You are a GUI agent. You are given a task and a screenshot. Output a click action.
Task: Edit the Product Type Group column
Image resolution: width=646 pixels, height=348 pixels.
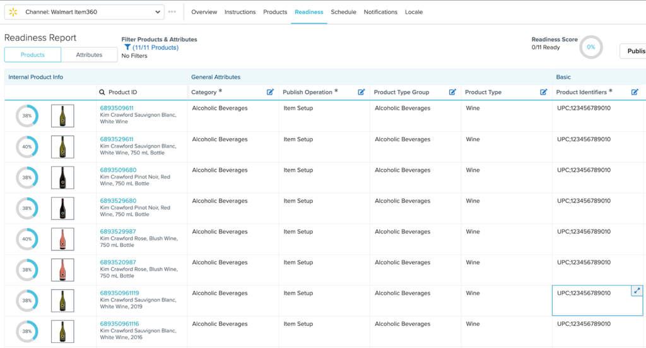tap(452, 92)
